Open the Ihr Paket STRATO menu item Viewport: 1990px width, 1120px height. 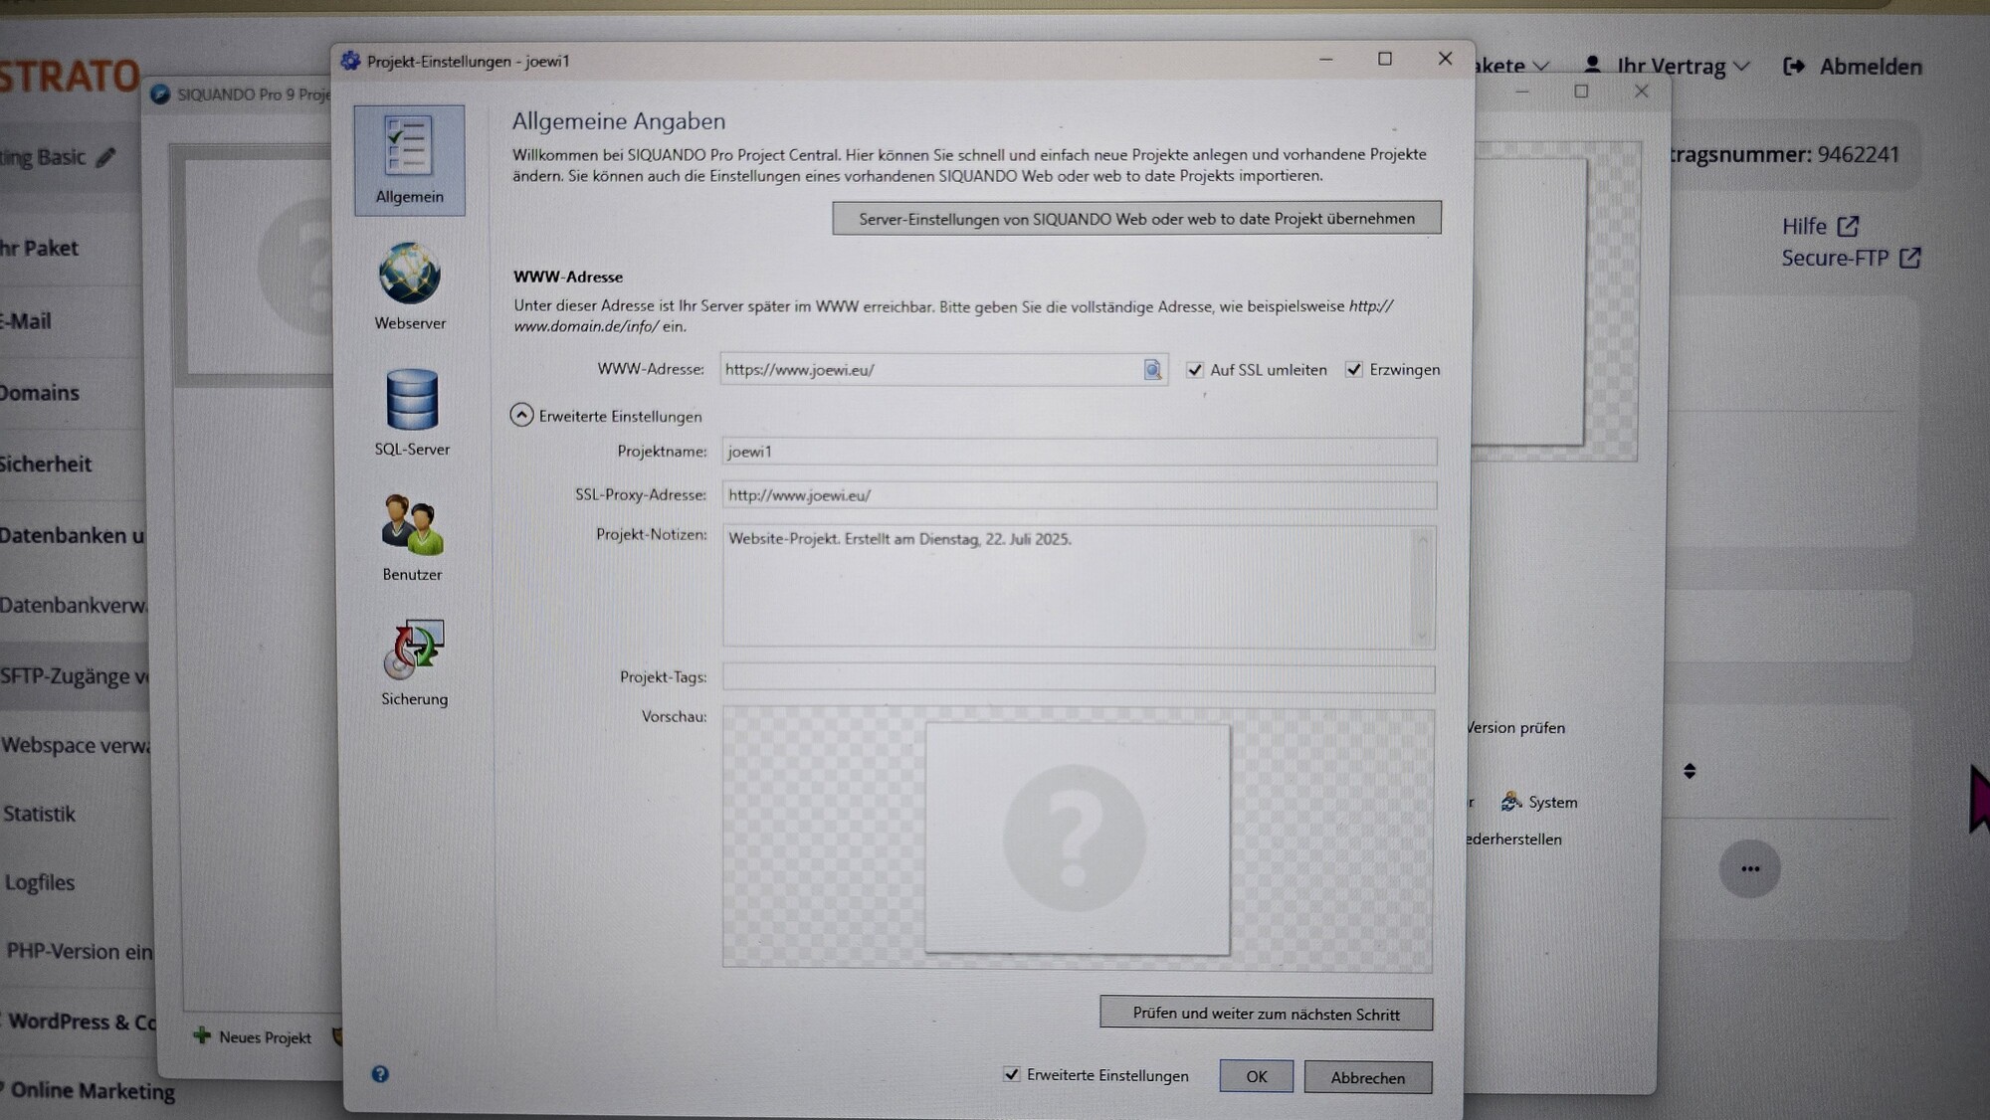point(40,248)
